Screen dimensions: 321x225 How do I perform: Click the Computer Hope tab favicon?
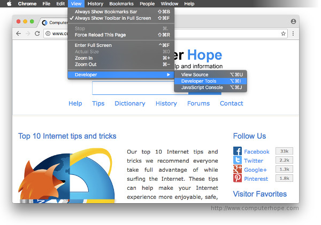click(x=44, y=22)
